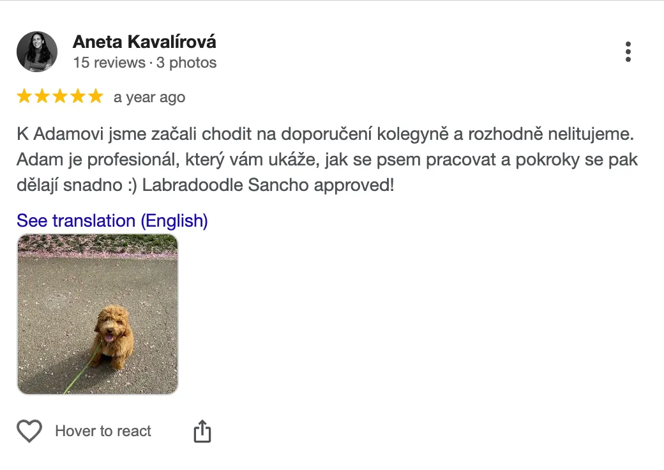Click the "15 reviews" count text
Screen dimensions: 664x470
(109, 63)
